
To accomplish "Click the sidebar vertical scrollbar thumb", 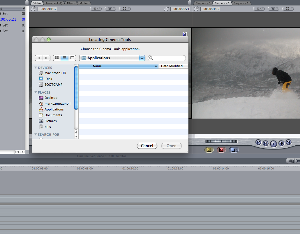I will tap(76, 88).
